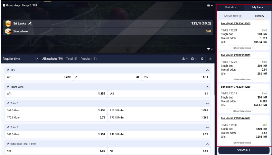Open the stadium view dropdown at top right
272x155 pixels.
pos(209,5)
